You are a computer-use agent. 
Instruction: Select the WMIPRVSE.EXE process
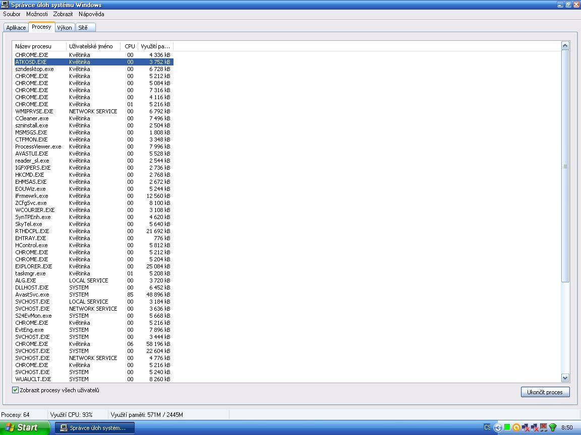click(x=94, y=111)
